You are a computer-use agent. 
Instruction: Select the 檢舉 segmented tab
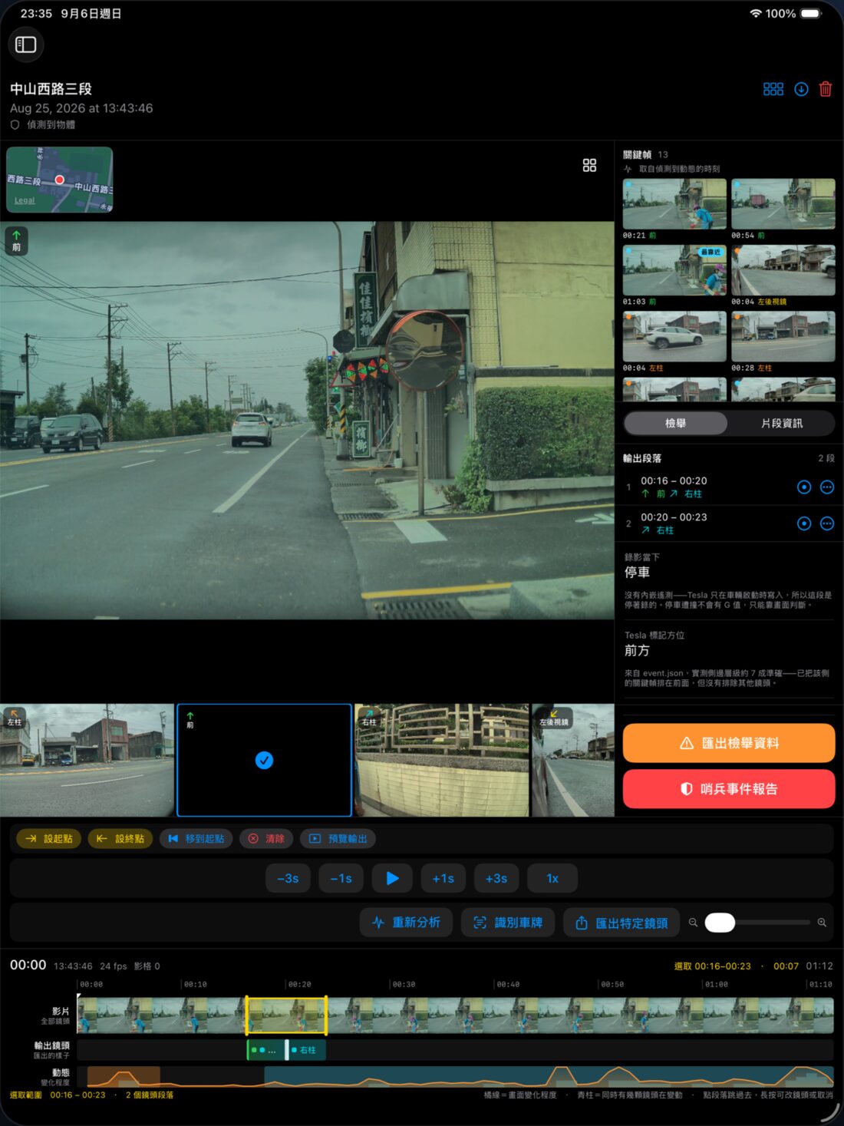(x=675, y=423)
